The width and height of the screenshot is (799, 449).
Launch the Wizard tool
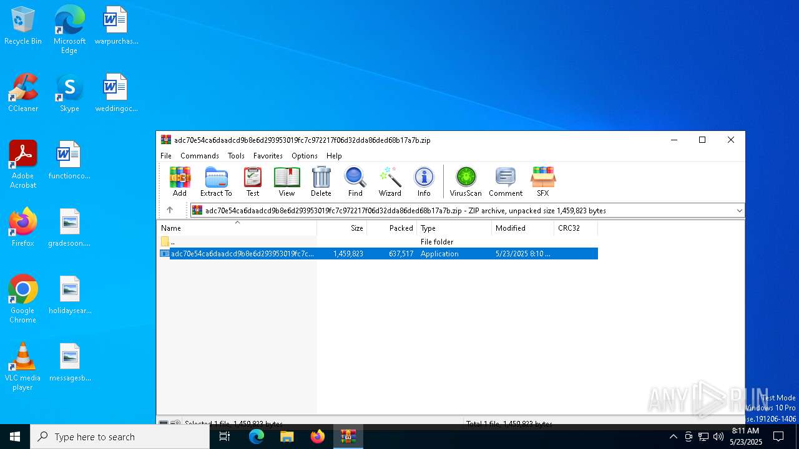click(390, 181)
